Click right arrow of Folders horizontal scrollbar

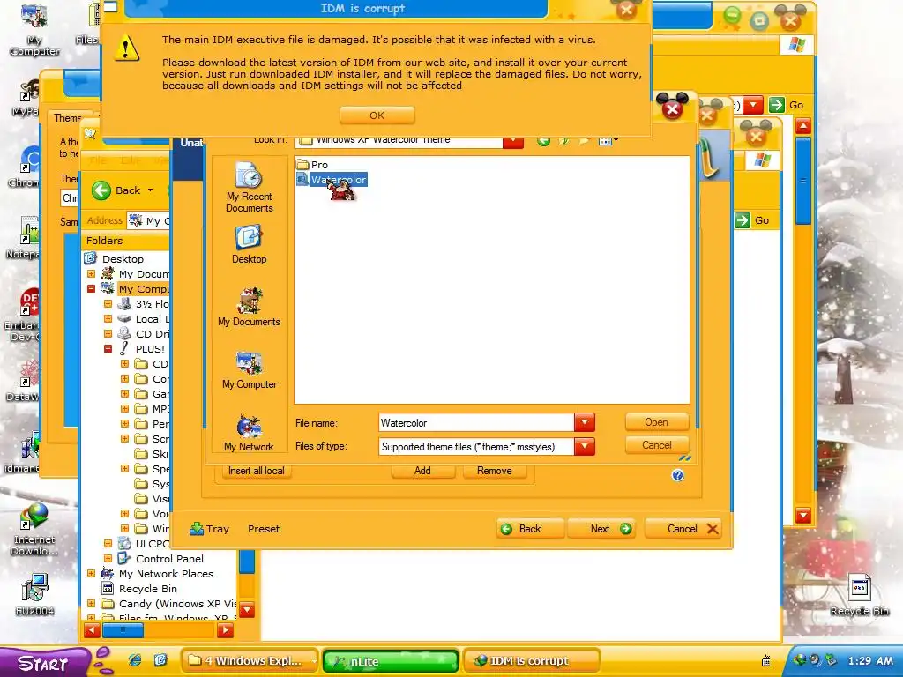[225, 630]
